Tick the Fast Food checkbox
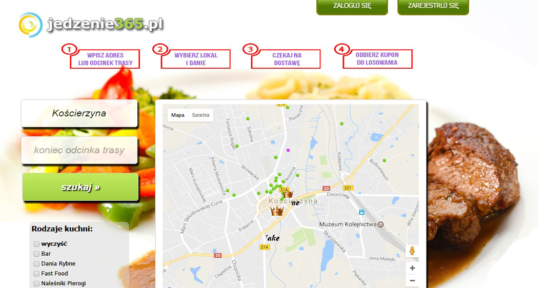 pos(36,274)
